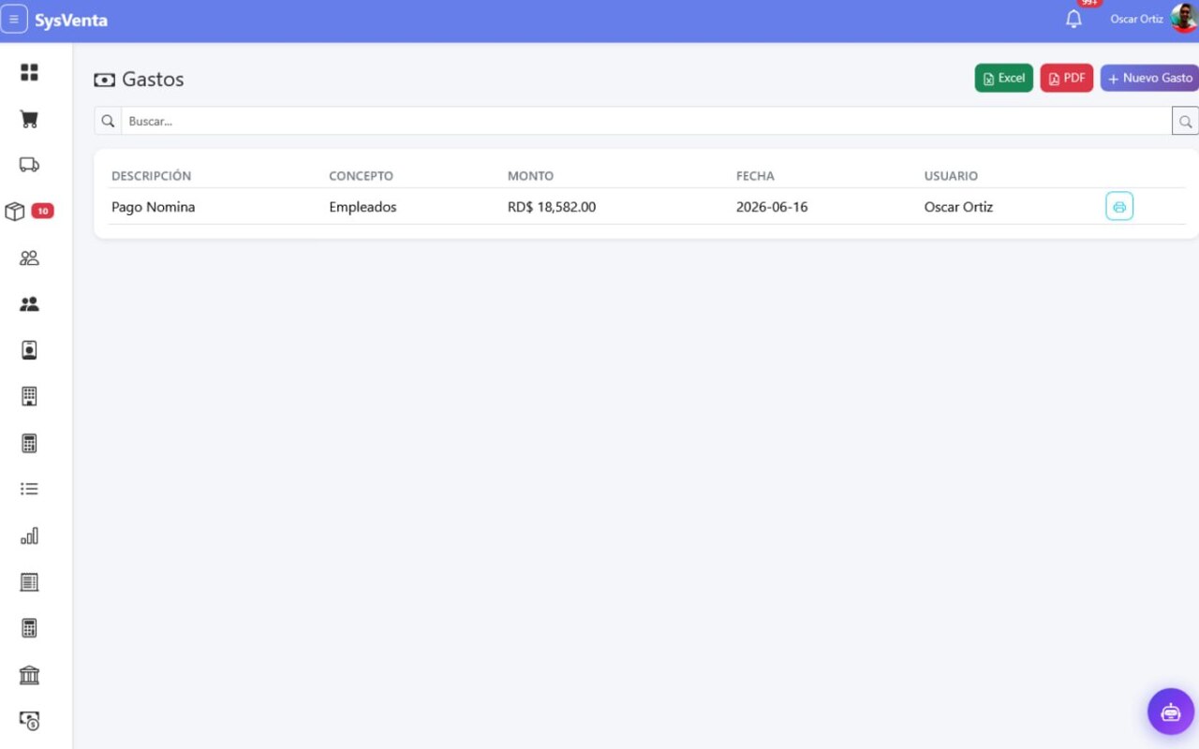Viewport: 1199px width, 749px height.
Task: Select the RD$ 18,582.00 amount
Action: click(x=552, y=207)
